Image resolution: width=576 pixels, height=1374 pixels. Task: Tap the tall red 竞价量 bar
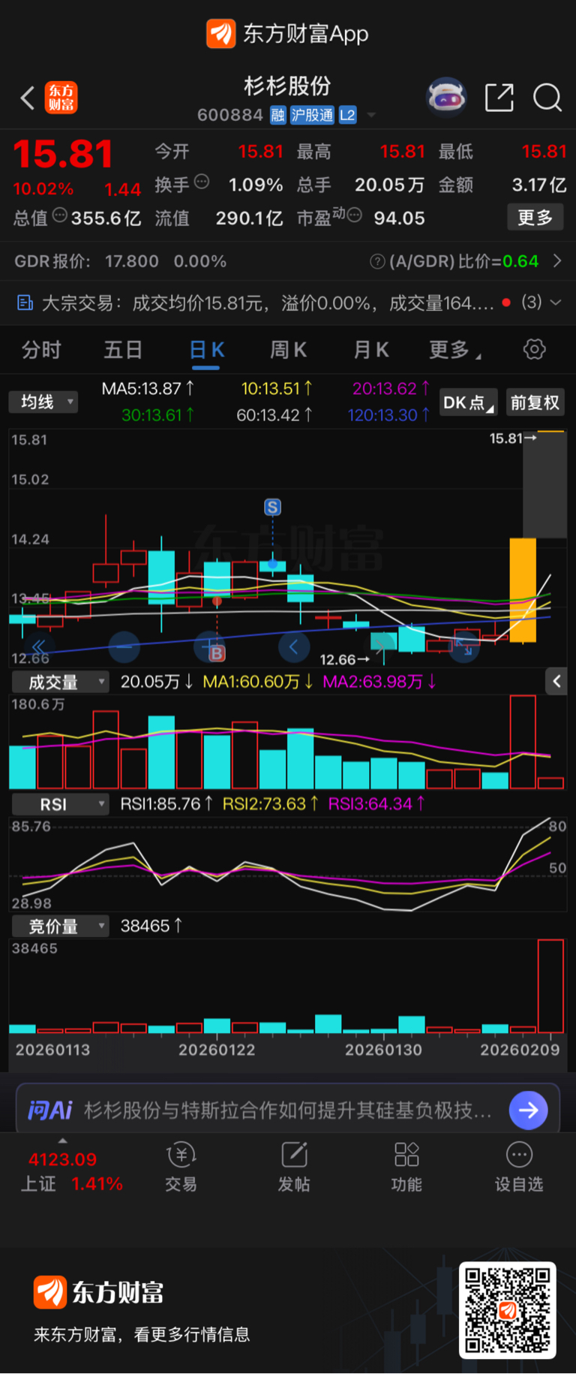[550, 986]
